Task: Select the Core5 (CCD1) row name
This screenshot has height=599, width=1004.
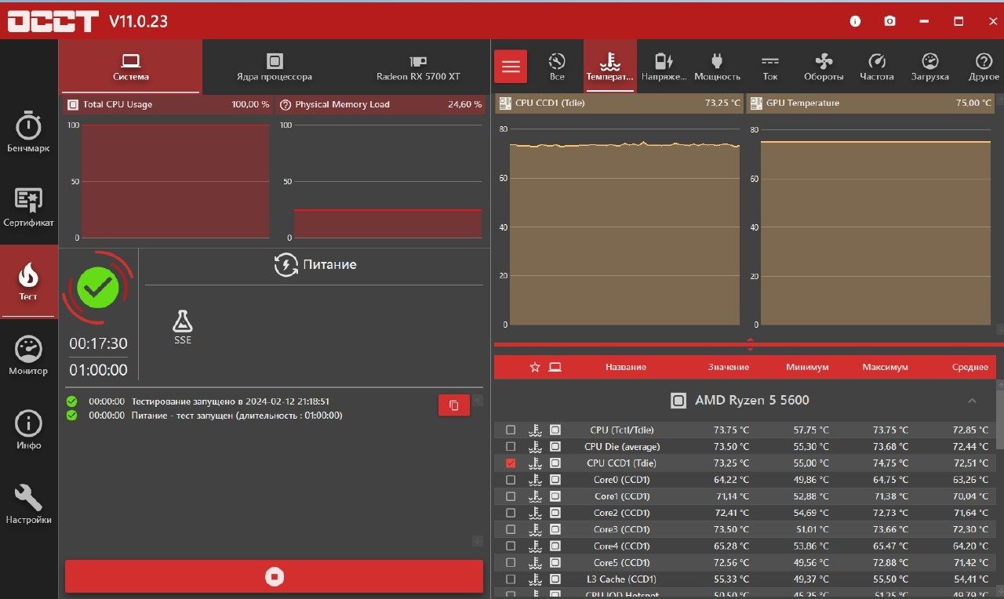Action: click(621, 563)
